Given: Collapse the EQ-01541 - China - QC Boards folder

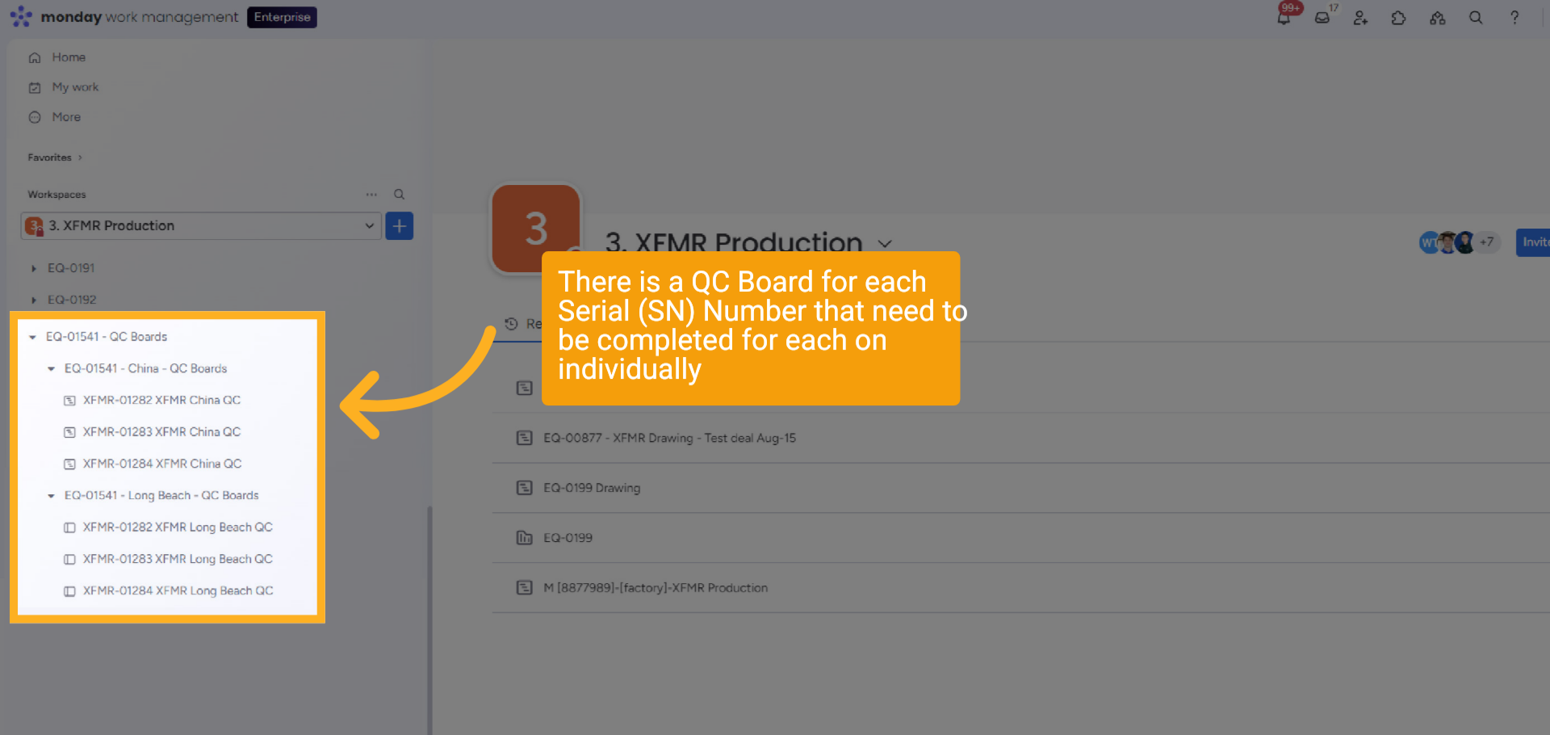Looking at the screenshot, I should [x=51, y=368].
